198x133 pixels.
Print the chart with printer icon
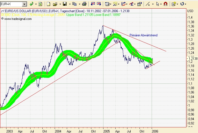coord(84,4)
